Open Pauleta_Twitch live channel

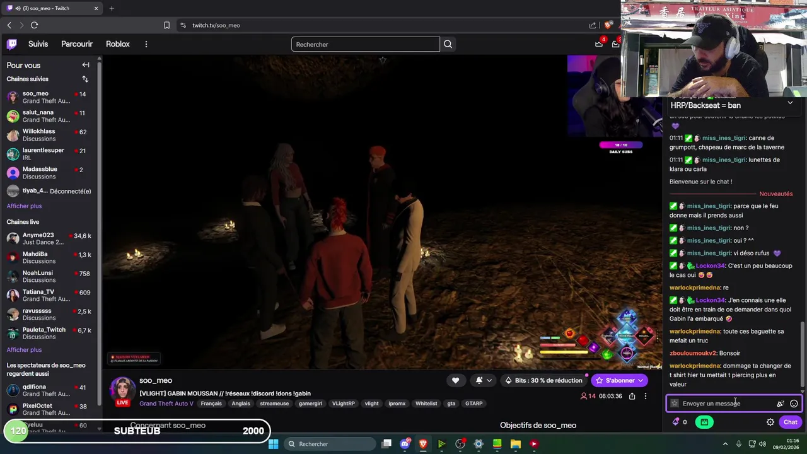click(49, 334)
